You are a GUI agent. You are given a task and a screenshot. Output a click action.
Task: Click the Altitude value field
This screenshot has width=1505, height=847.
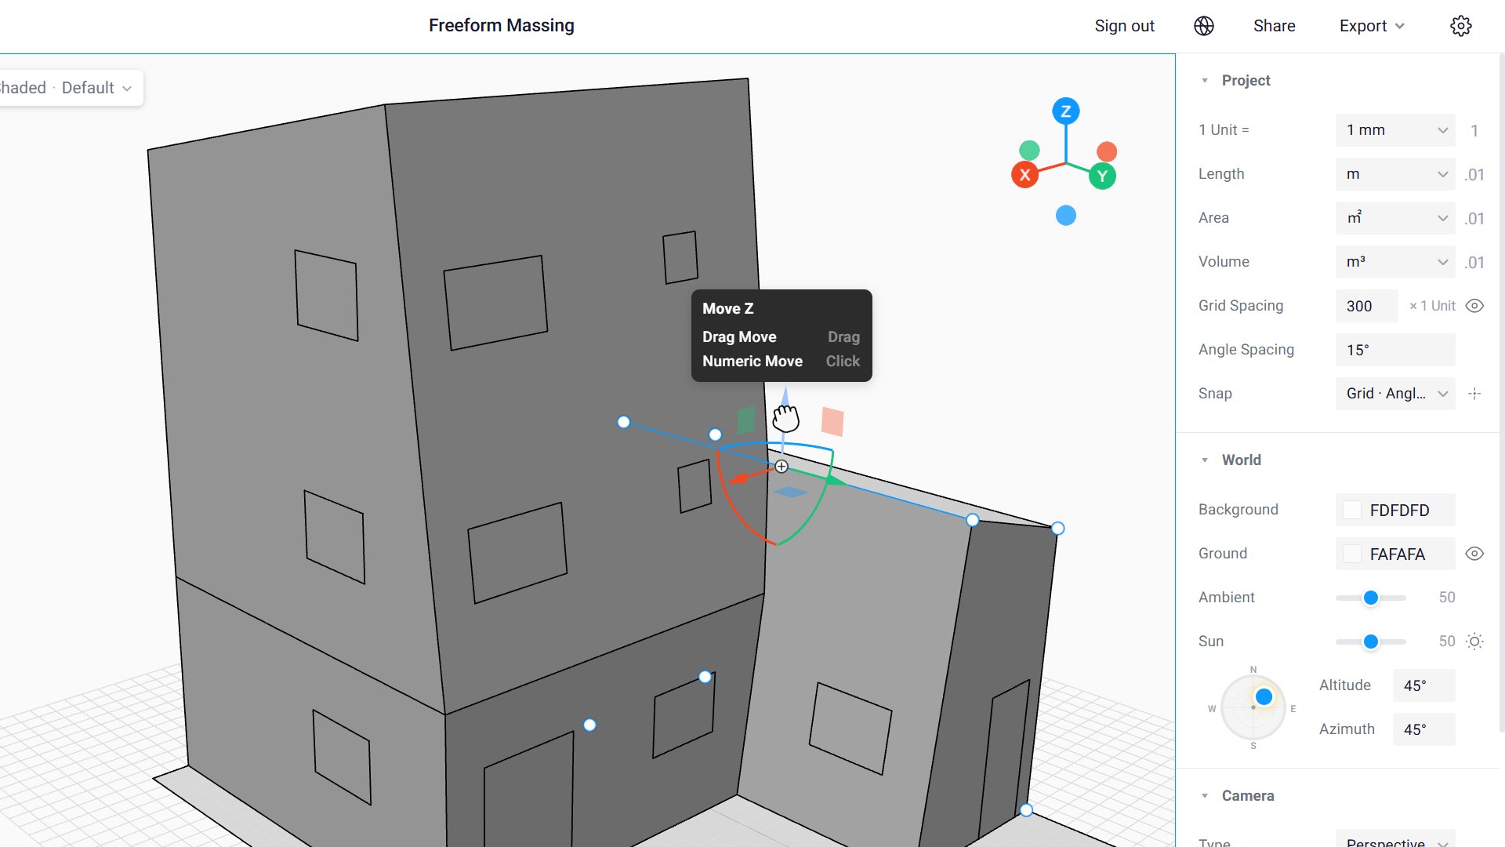[x=1424, y=685]
